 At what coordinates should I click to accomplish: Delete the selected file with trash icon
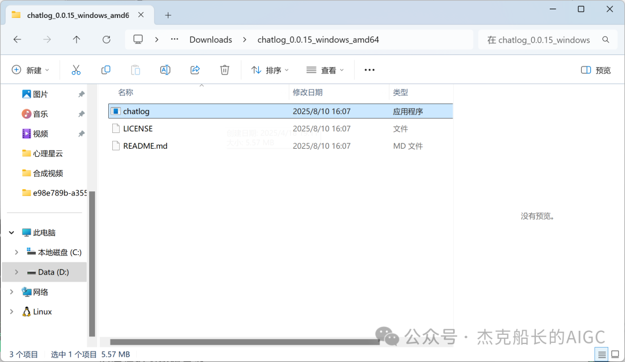point(225,70)
